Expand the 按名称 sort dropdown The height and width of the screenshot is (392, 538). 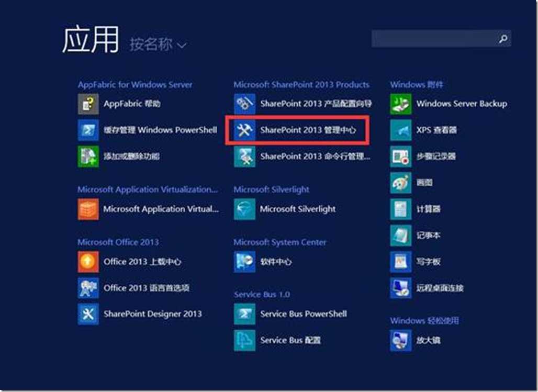[158, 44]
